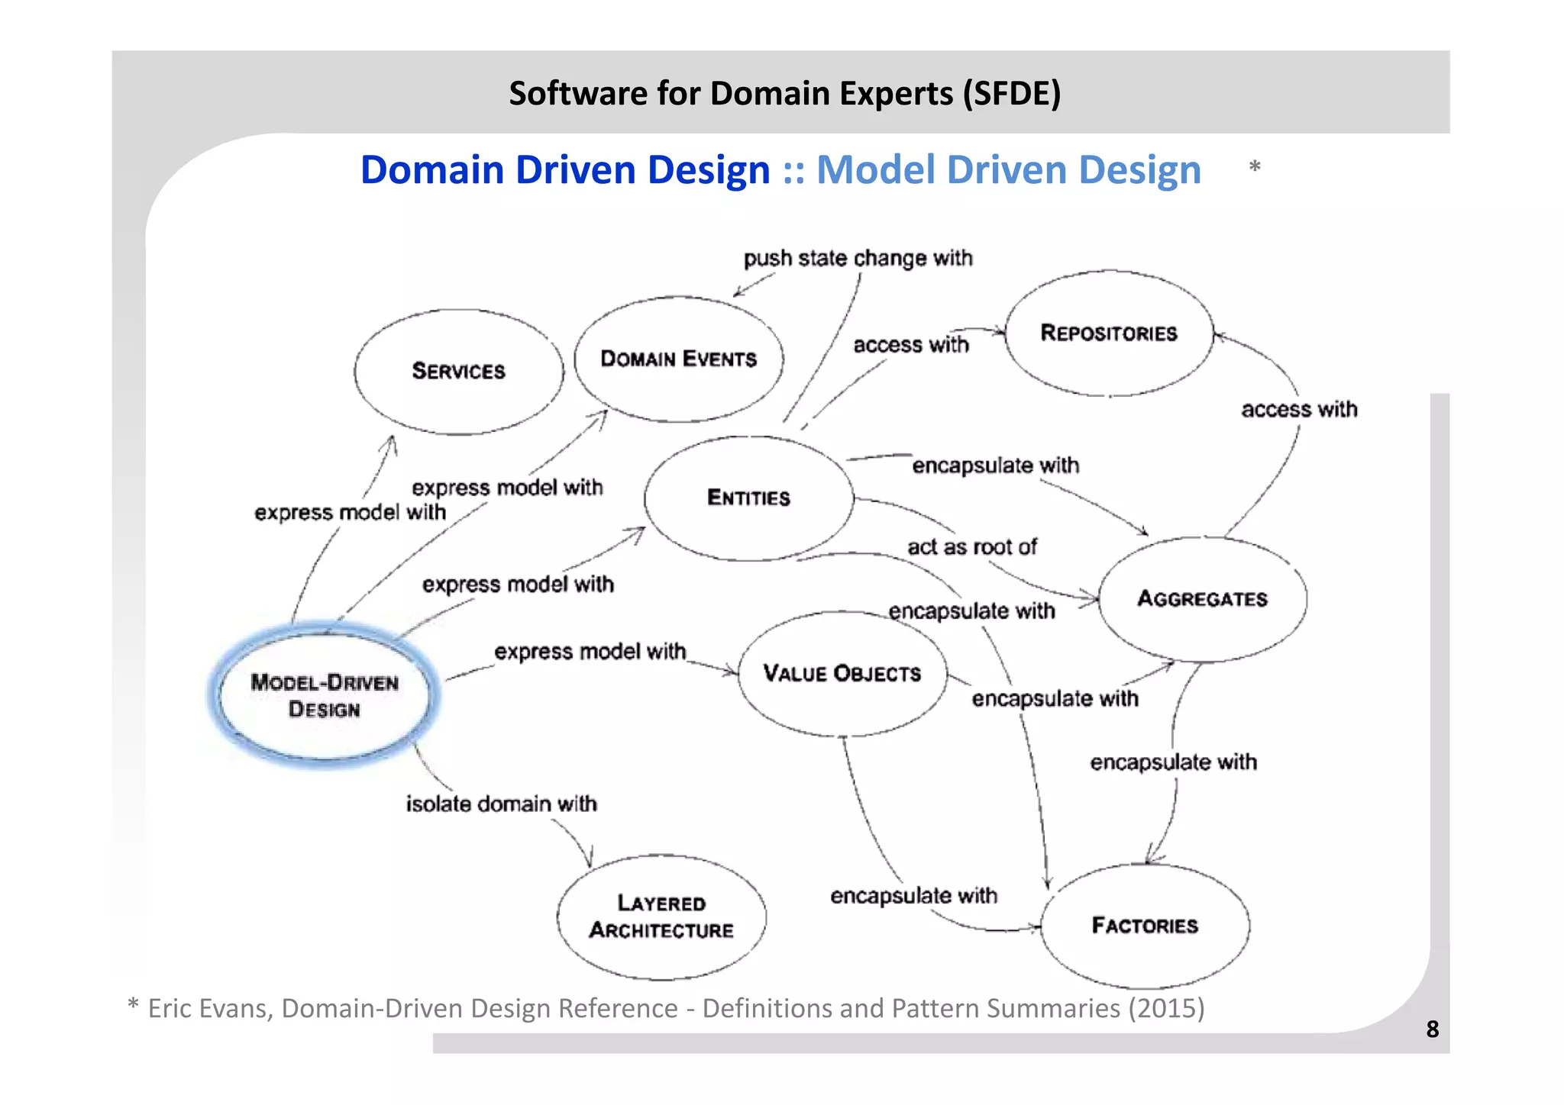1564x1105 pixels.
Task: Click the highlighted Model-Driven Design node
Action: (x=325, y=695)
